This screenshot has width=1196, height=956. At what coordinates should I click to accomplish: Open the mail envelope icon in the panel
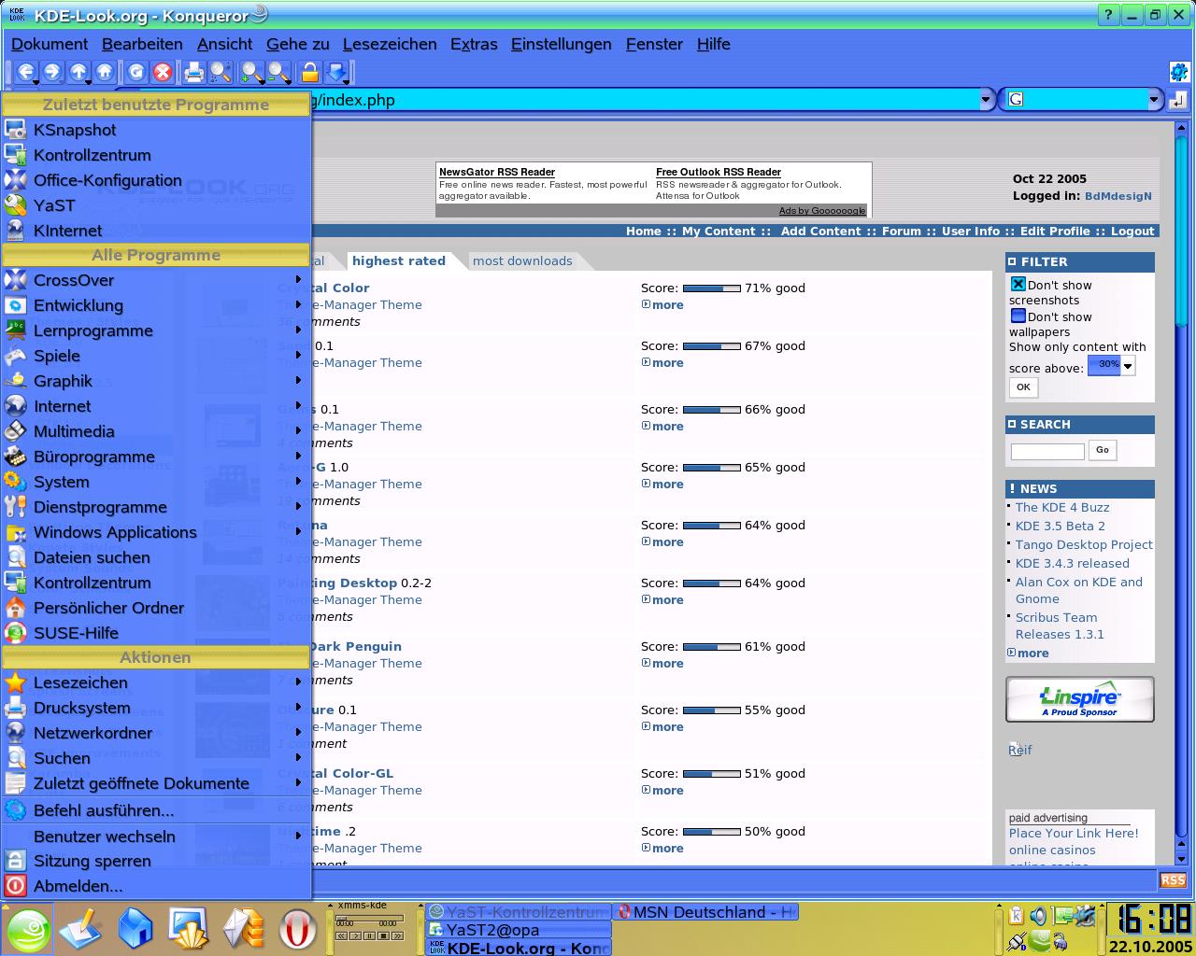pos(245,929)
